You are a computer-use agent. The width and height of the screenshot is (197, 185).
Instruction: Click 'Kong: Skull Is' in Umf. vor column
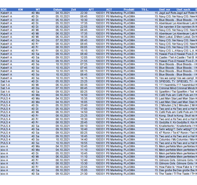[168, 115]
